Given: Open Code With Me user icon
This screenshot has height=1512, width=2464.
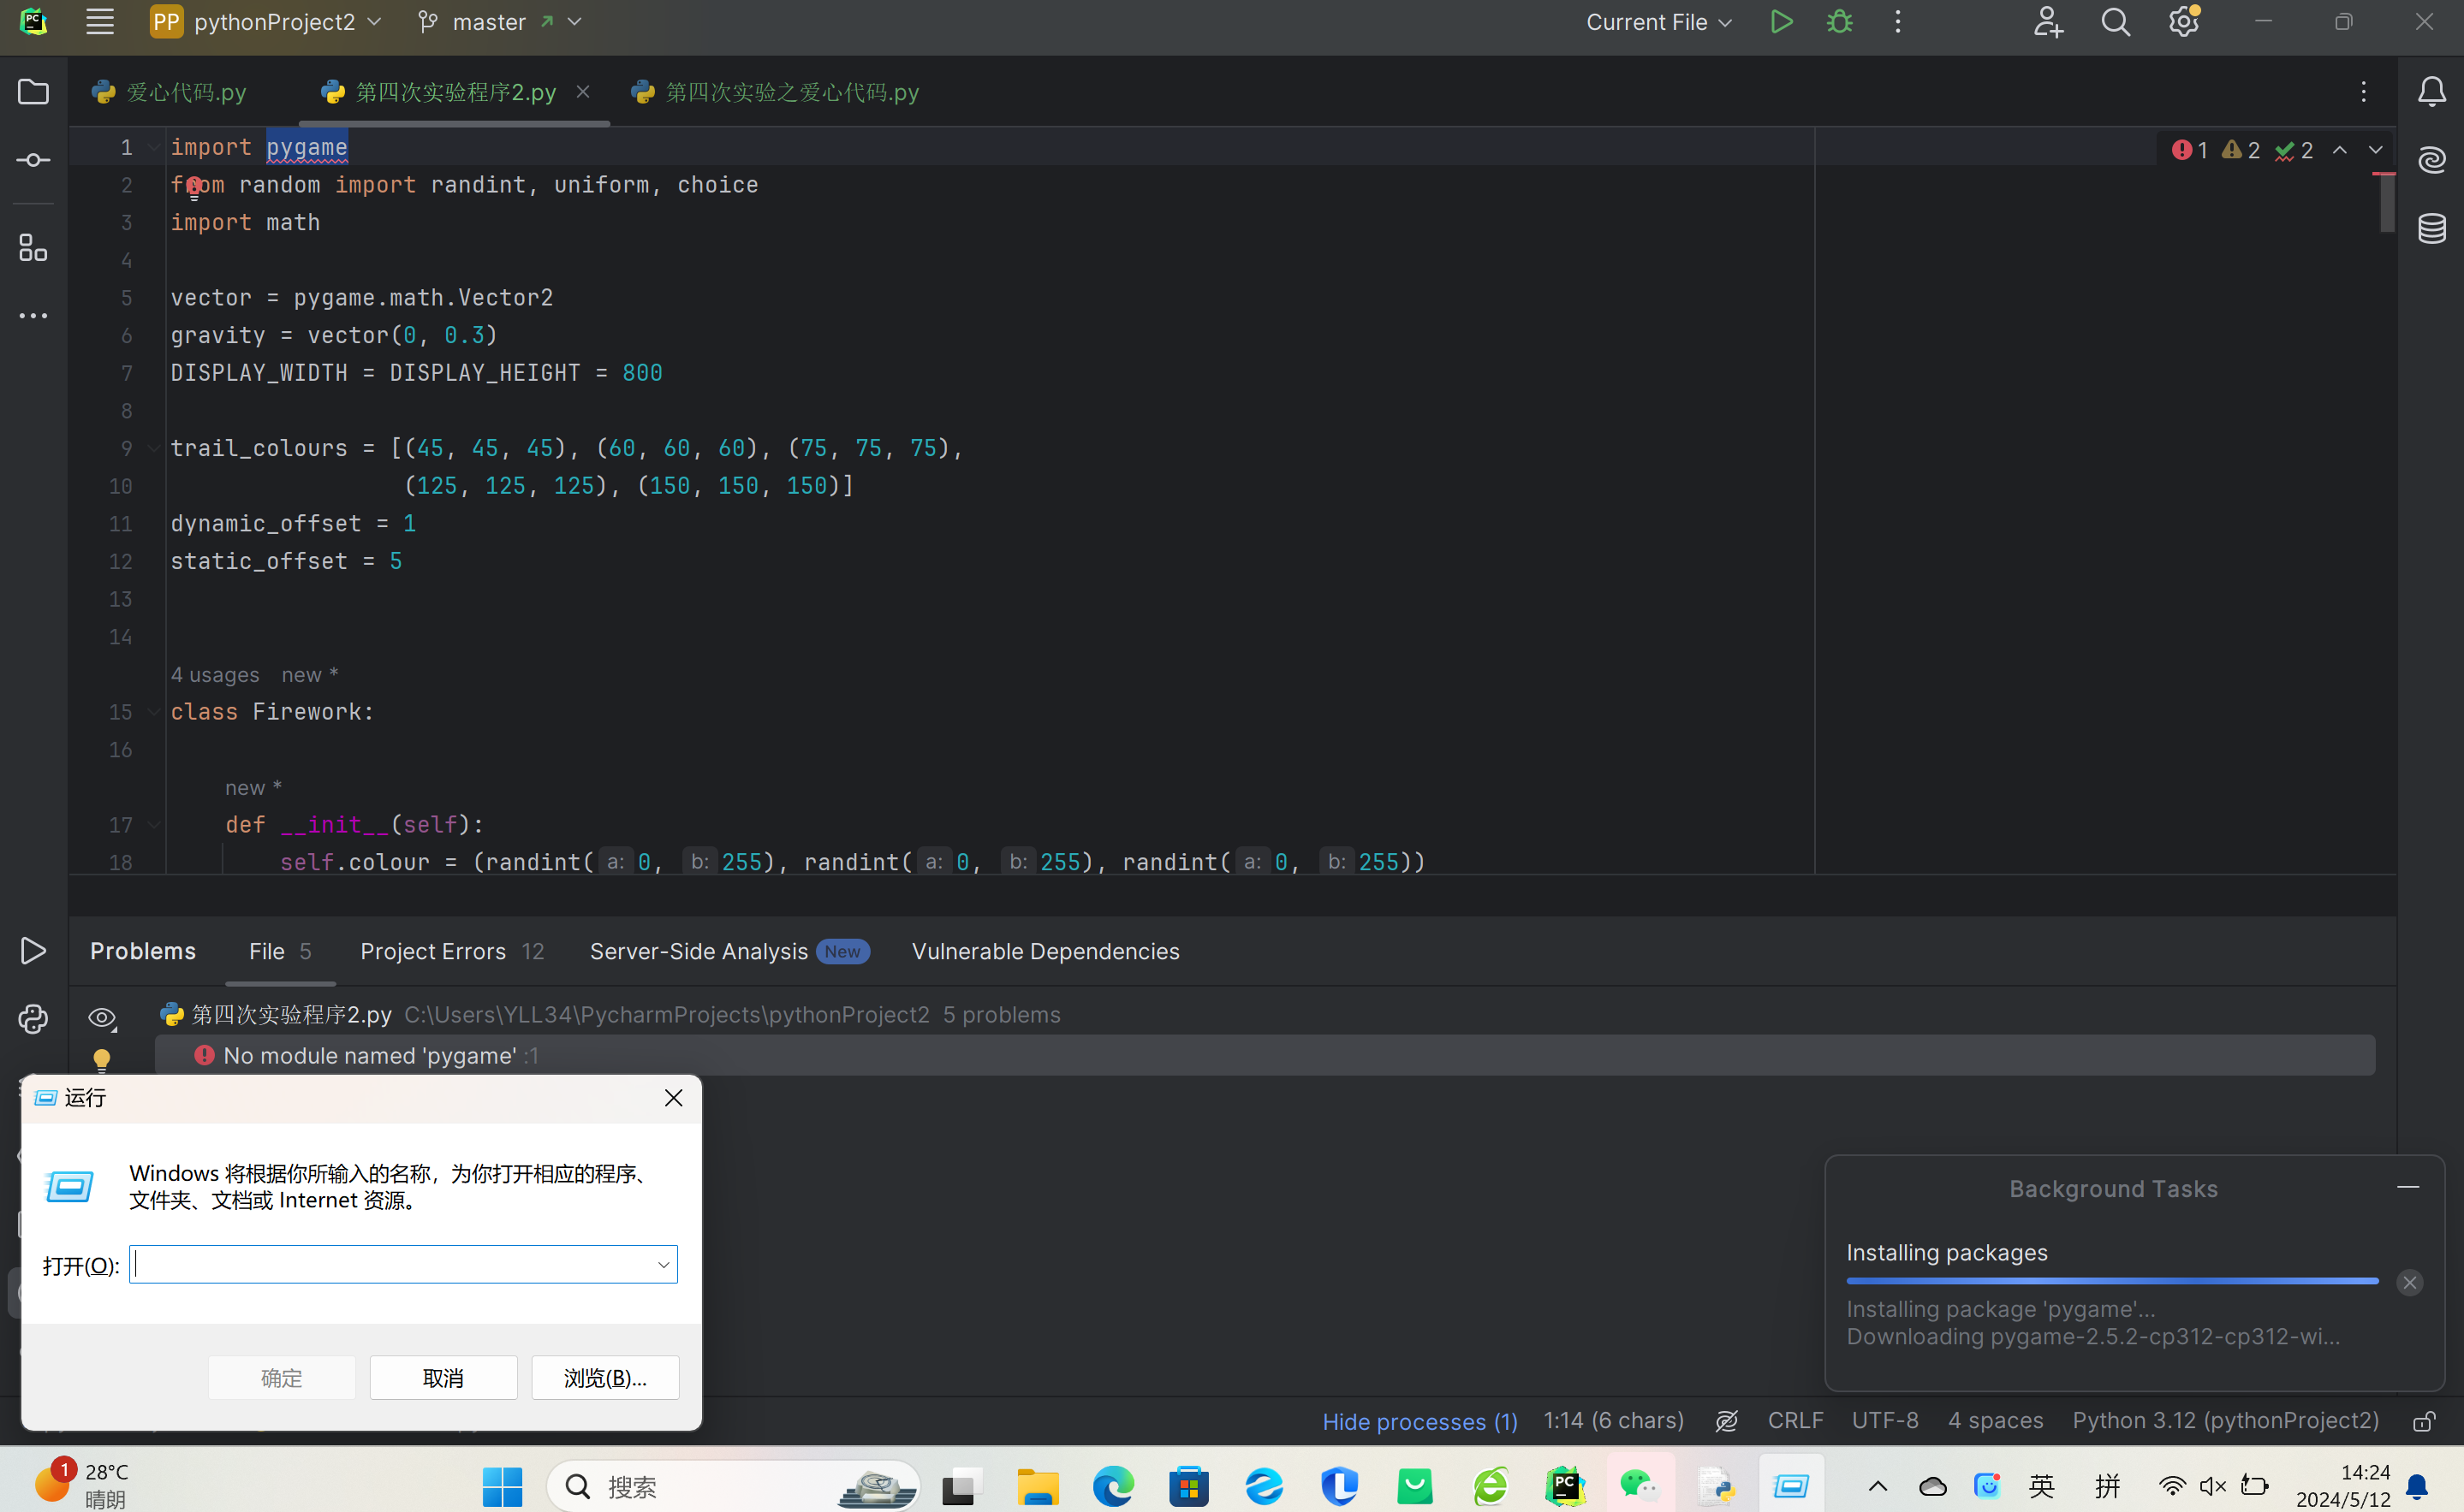Looking at the screenshot, I should point(2048,22).
